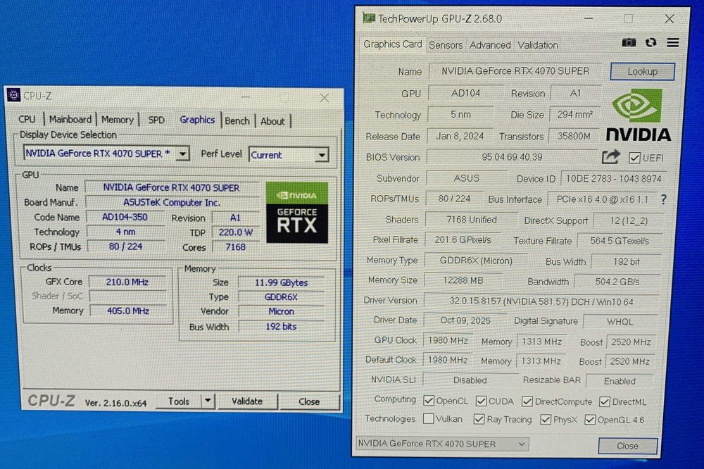Click the GPU-Z Name field
Viewport: 704px width, 469px height.
coord(515,71)
